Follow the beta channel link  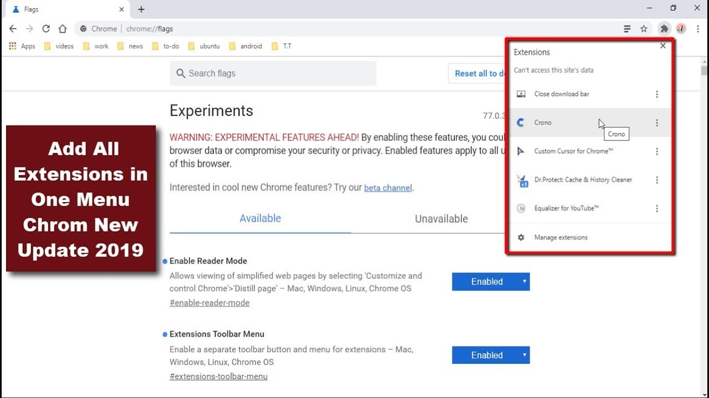388,188
